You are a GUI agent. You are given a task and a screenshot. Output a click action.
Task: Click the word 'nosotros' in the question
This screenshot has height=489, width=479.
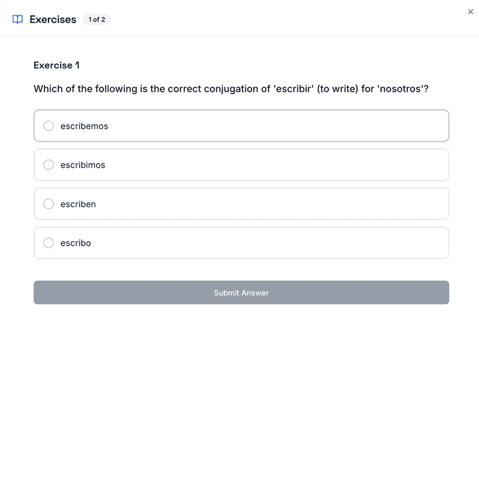pos(401,89)
